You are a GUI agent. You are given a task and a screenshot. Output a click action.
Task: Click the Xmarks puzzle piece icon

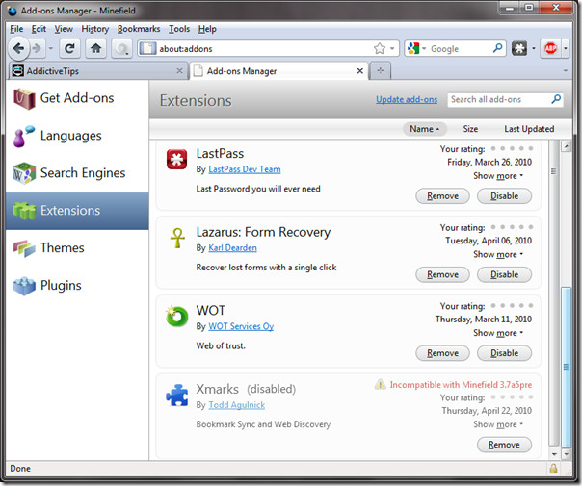pos(176,396)
